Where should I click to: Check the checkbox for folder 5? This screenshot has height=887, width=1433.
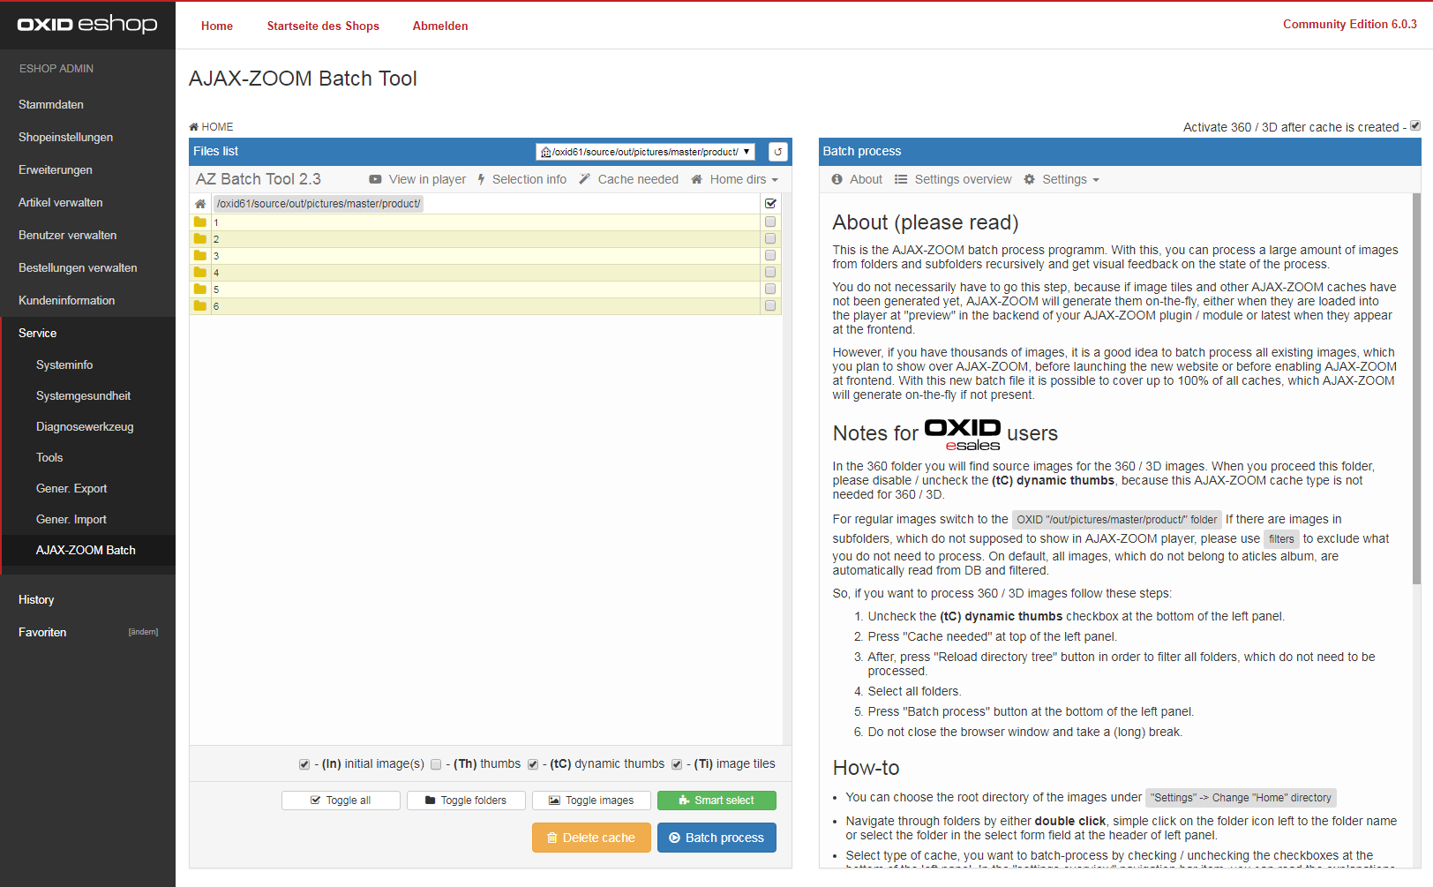coord(770,289)
